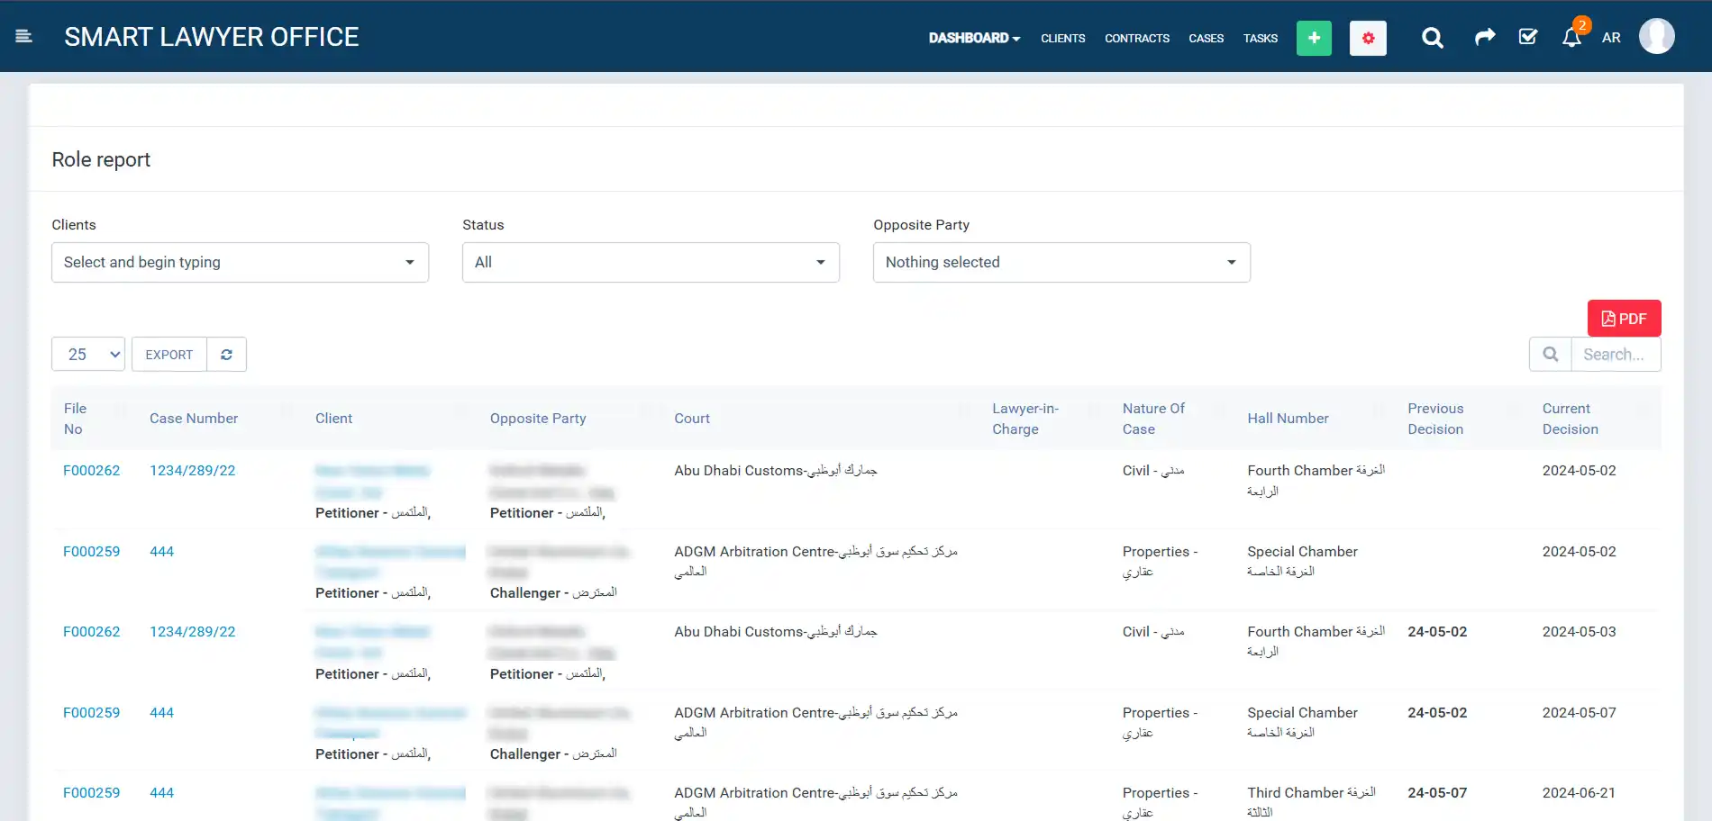Click the EXPORT button

[168, 354]
